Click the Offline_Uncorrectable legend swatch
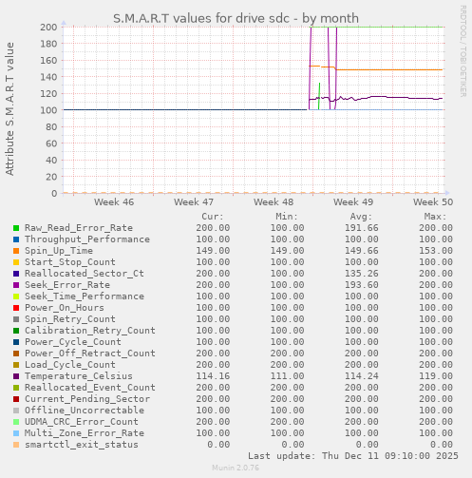This screenshot has height=478, width=472. 16,411
